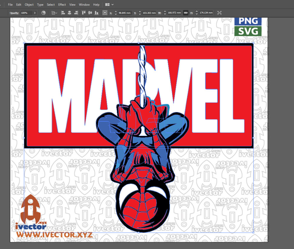Click Vertical Align Center icon

coord(90,13)
